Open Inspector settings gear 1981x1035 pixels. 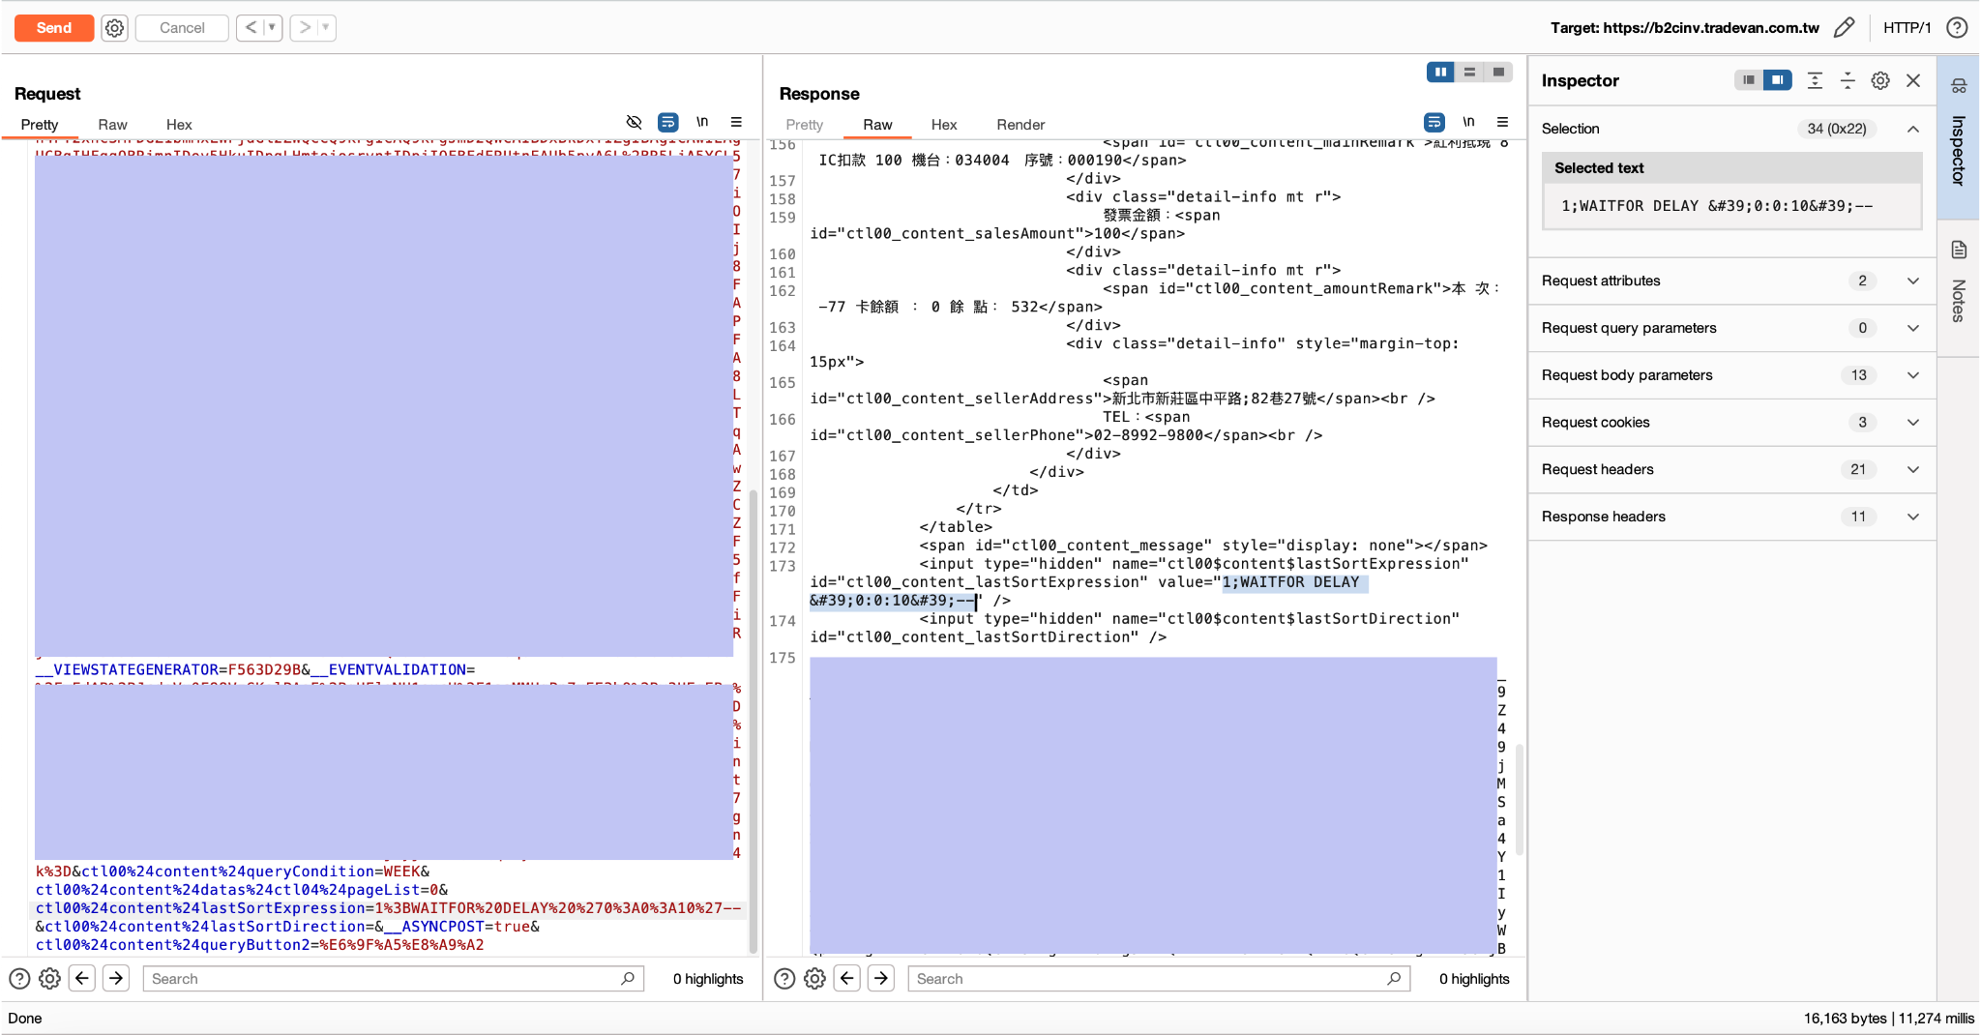pos(1880,80)
